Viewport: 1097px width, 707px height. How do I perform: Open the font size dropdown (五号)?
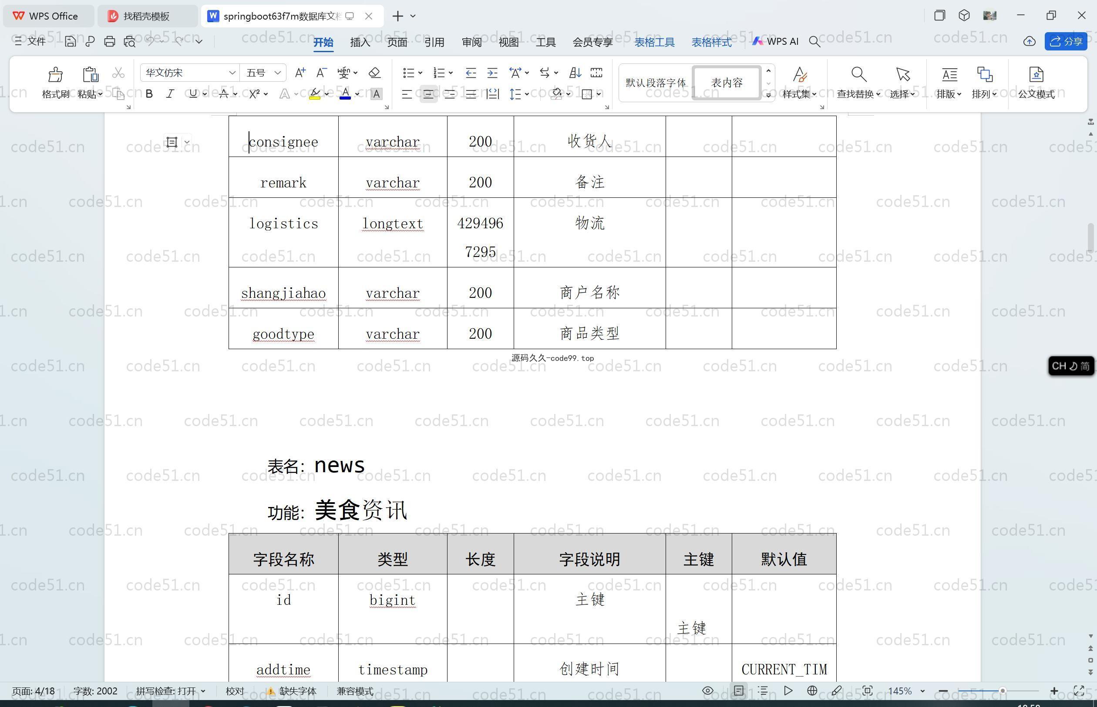pyautogui.click(x=277, y=73)
